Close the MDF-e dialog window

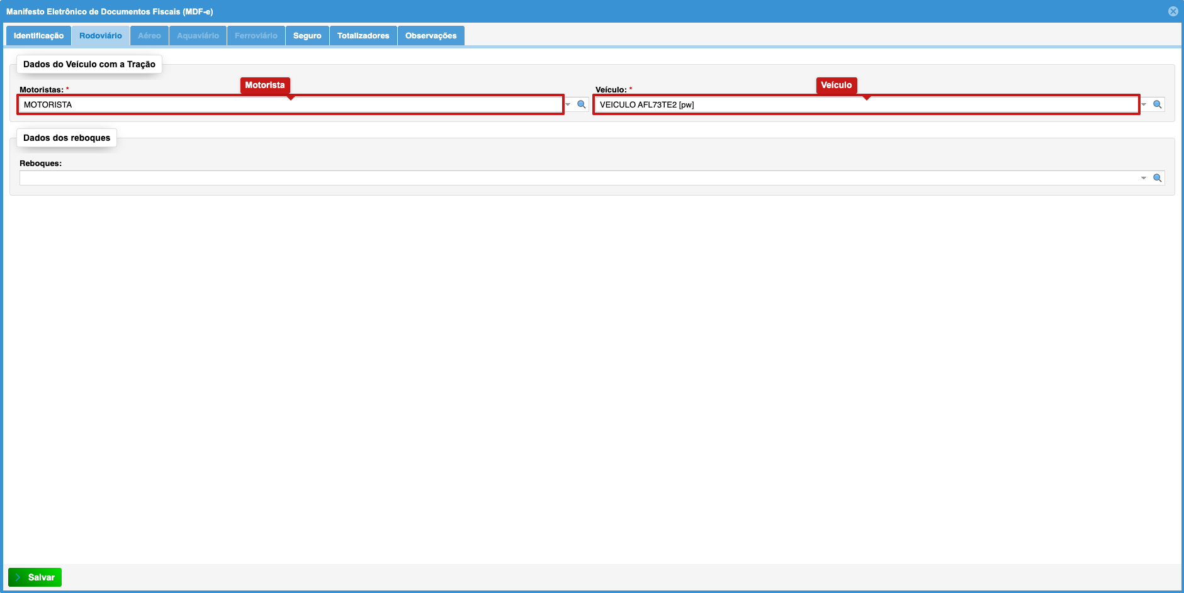(x=1173, y=11)
